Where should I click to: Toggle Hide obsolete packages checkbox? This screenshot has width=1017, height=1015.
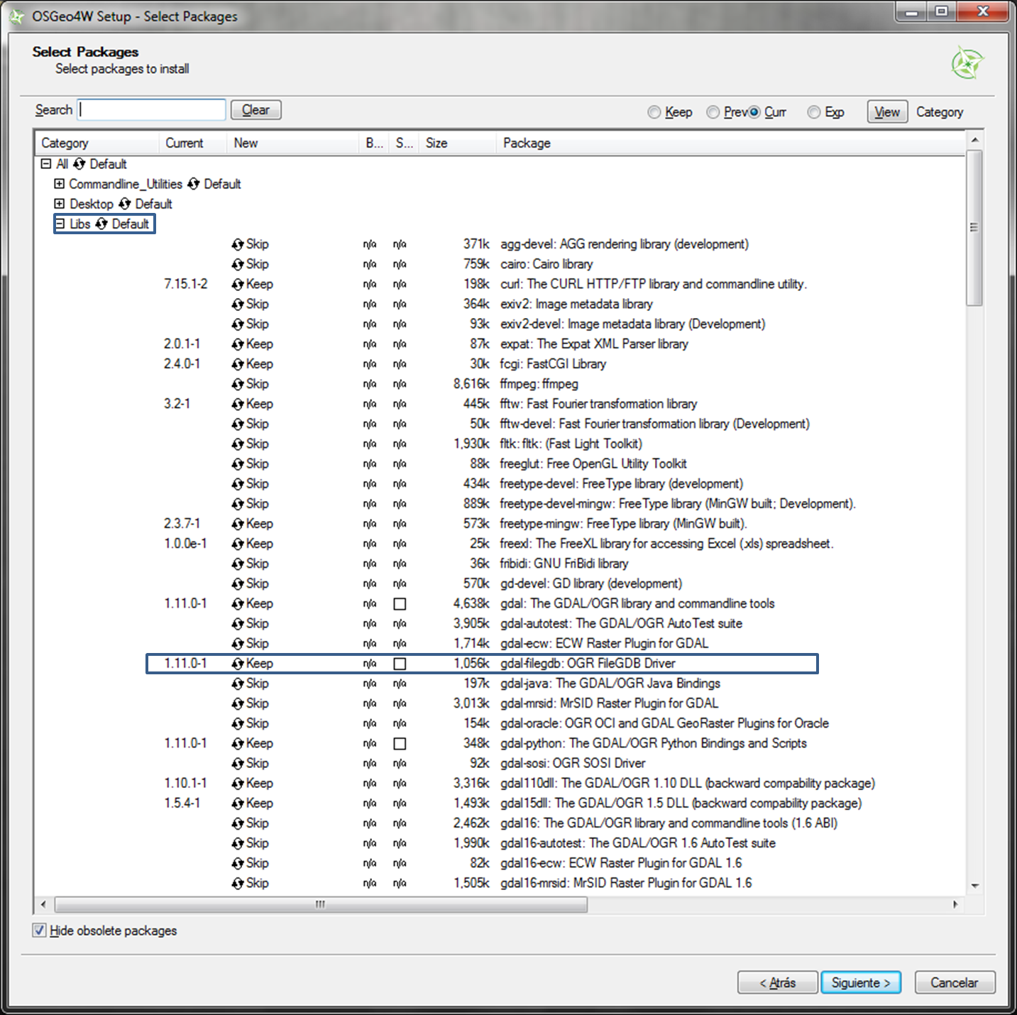click(x=40, y=931)
